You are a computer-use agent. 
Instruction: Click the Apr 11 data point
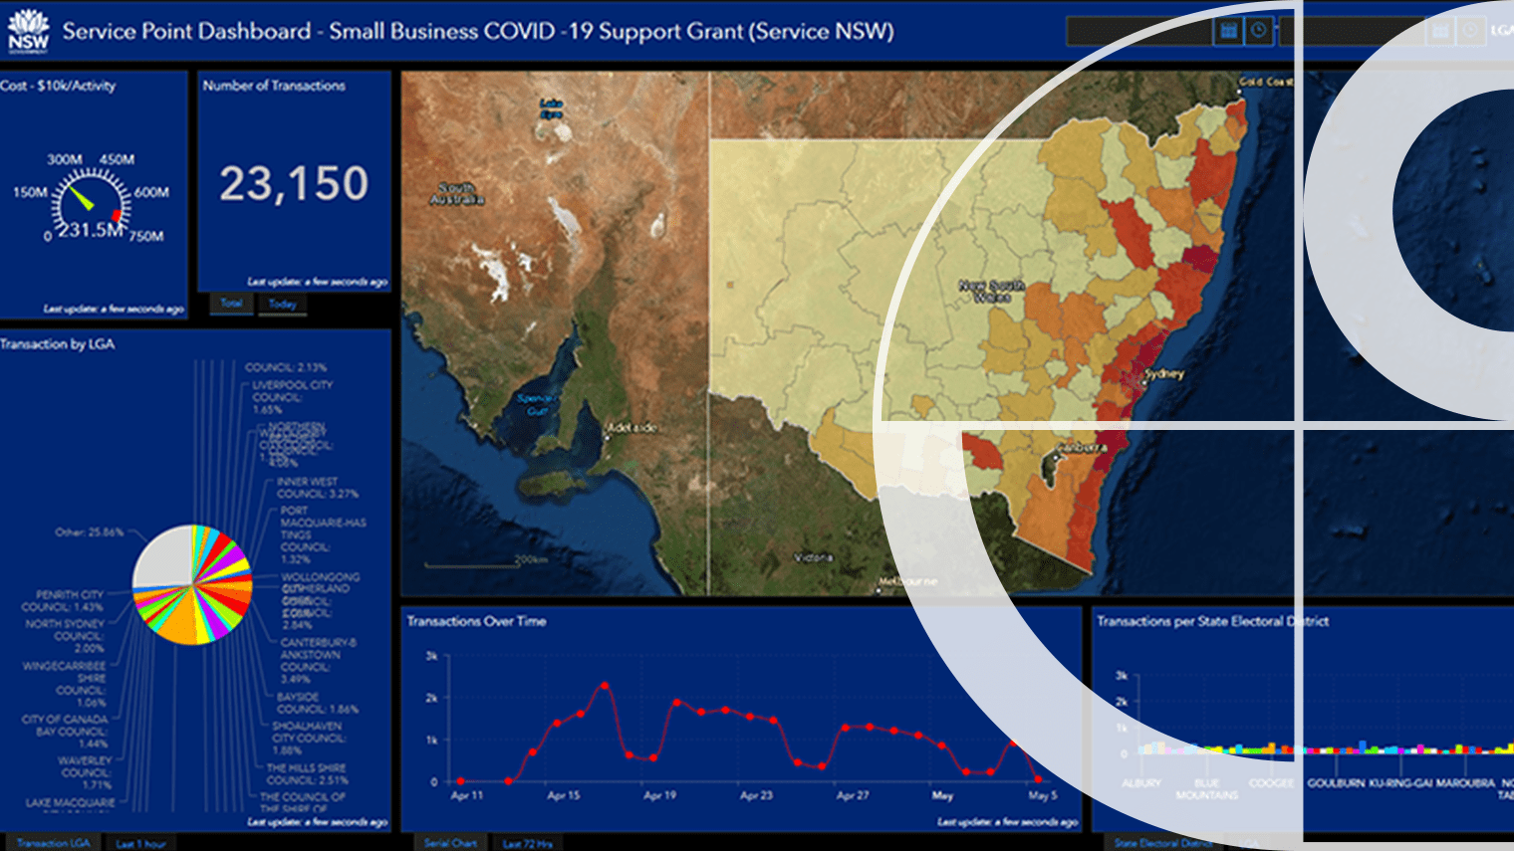click(x=460, y=781)
